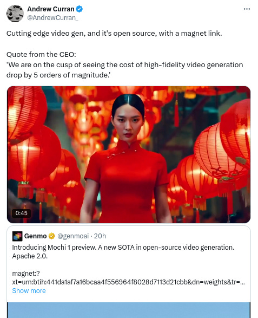
Task: Open Andrew Curran's profile avatar
Action: [x=15, y=14]
